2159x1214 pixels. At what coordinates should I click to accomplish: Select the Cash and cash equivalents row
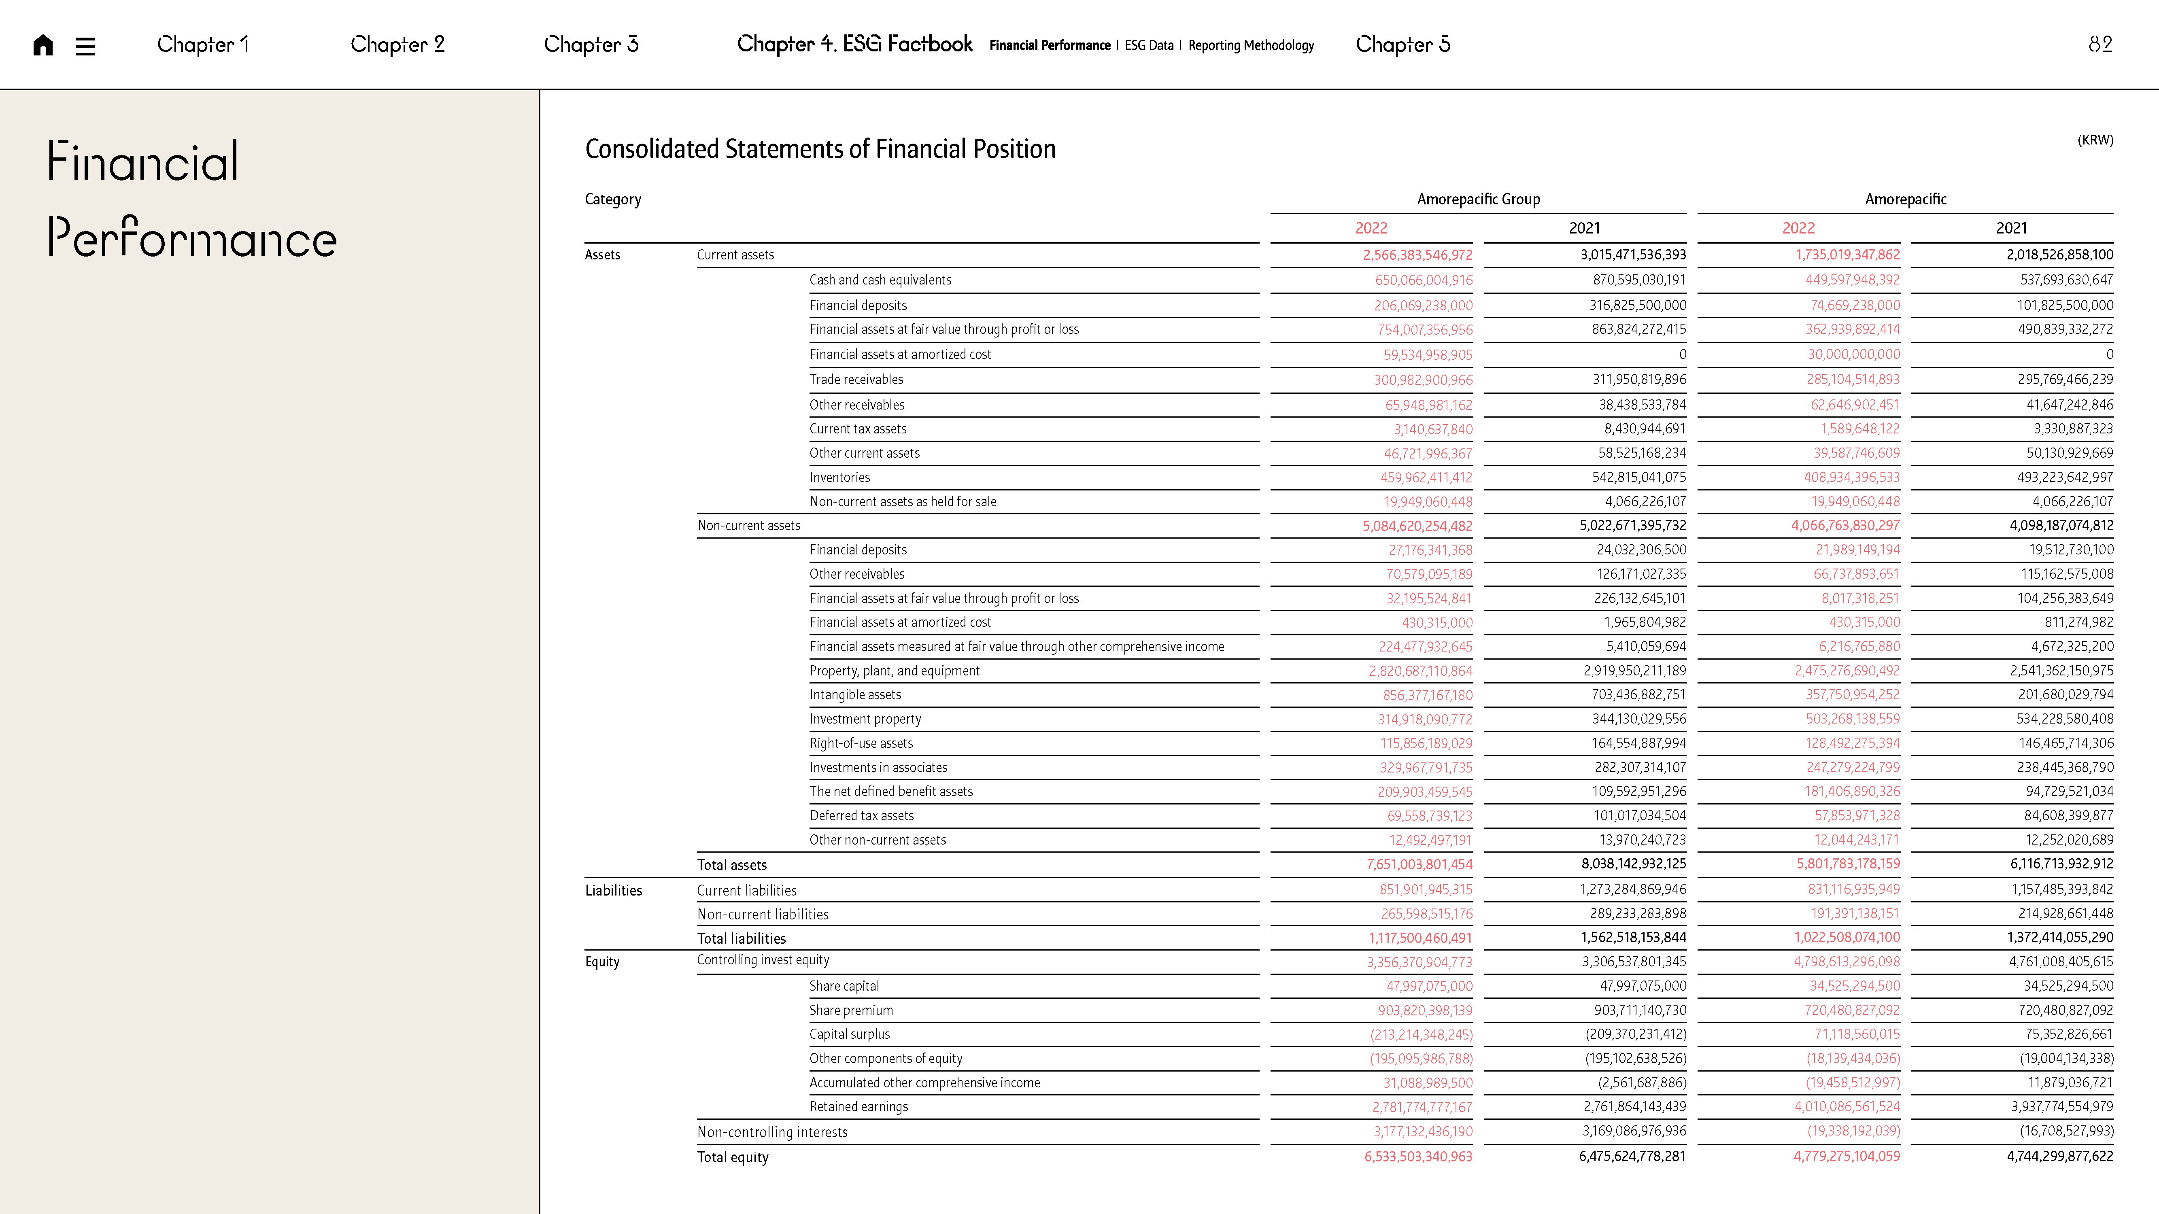click(880, 280)
